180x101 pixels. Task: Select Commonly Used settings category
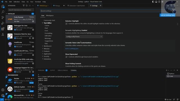[x=49, y=20]
